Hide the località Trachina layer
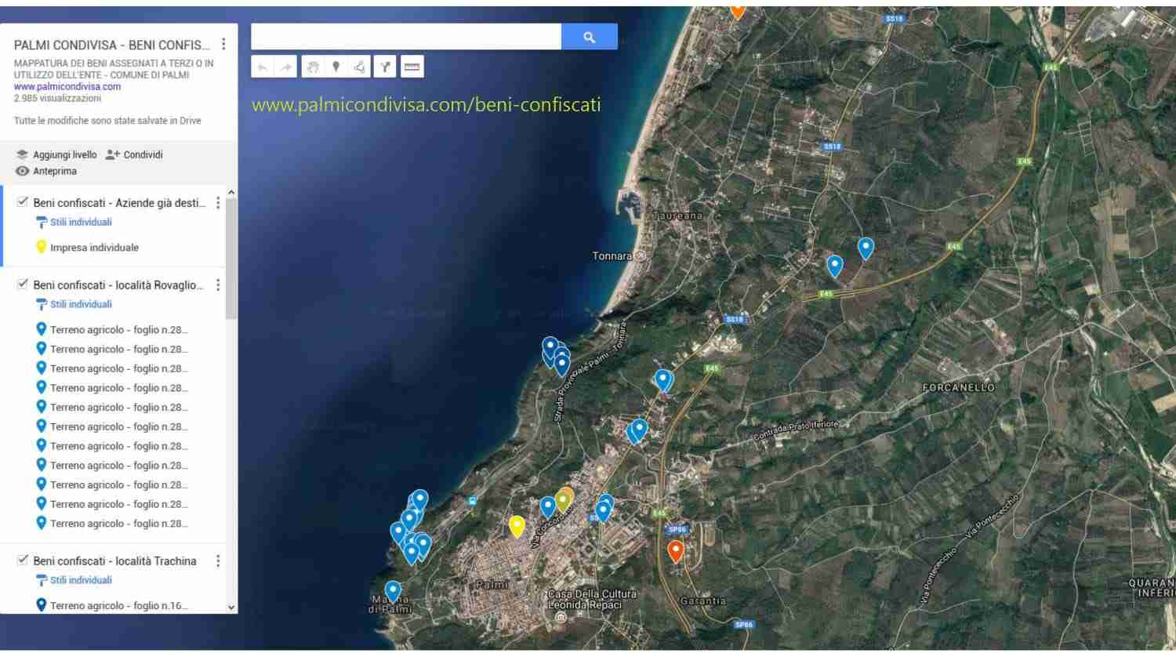The width and height of the screenshot is (1176, 653). (x=23, y=560)
